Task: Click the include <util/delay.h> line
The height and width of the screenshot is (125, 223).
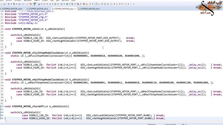Action: tap(21, 23)
